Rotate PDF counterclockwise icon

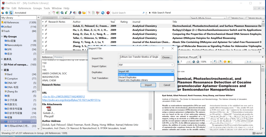coord(216,62)
